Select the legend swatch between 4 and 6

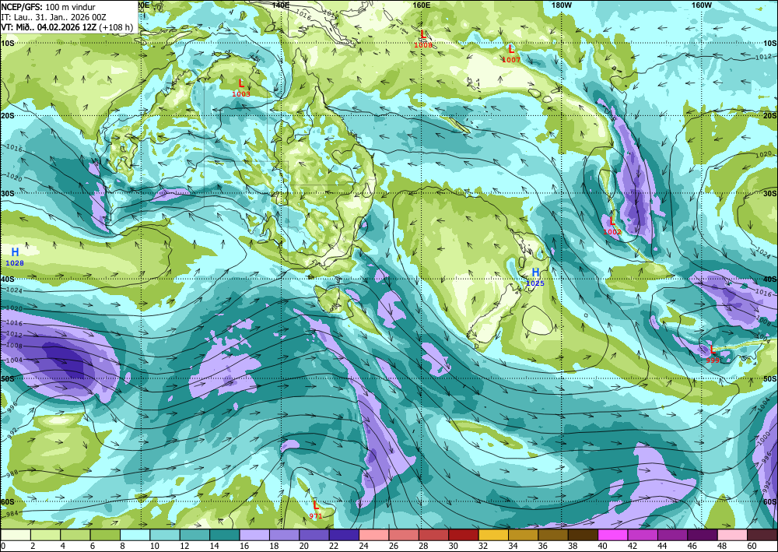tap(75, 535)
